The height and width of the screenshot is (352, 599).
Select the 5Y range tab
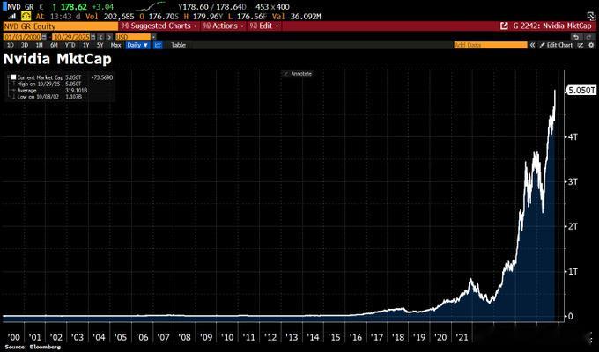[100, 45]
